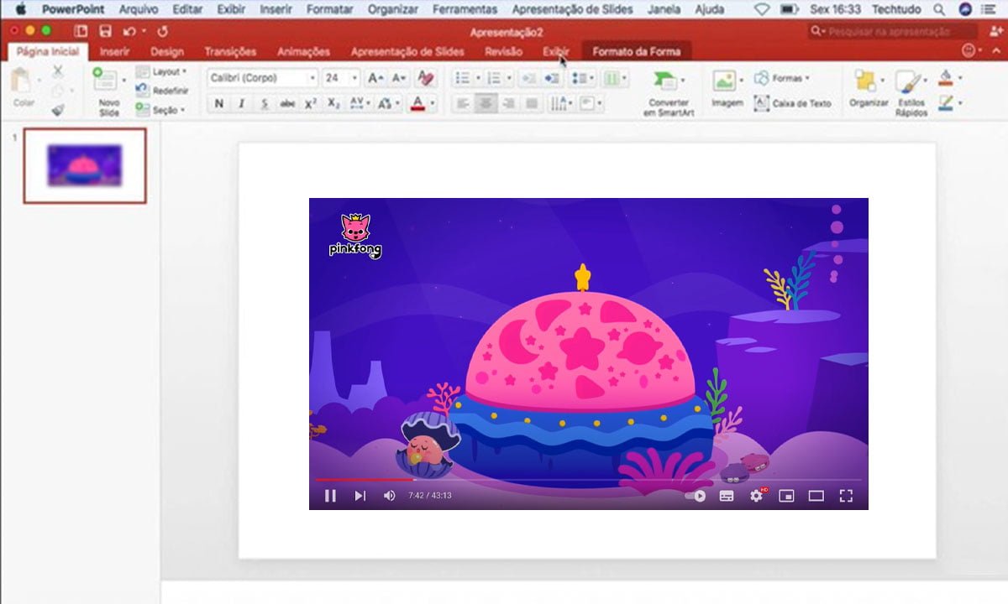Click the red font color A swatch
This screenshot has height=604, width=1008.
417,104
